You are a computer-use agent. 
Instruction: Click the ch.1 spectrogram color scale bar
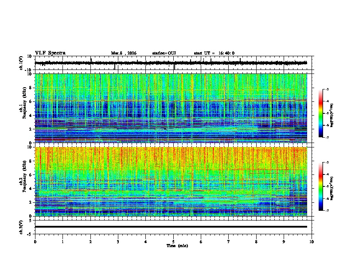tap(320, 113)
